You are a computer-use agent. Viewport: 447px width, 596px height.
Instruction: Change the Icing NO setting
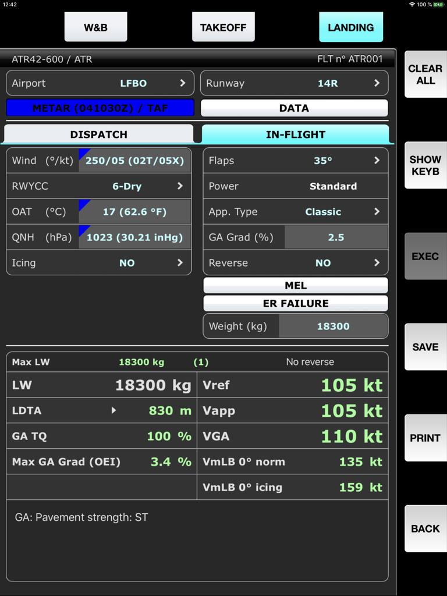pyautogui.click(x=99, y=262)
